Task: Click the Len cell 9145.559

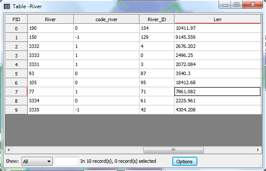Action: pos(217,37)
